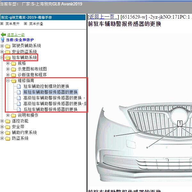This screenshot has width=192, height=192.
Task: Expand the 安全防盗系统 node
Action: 2,52
